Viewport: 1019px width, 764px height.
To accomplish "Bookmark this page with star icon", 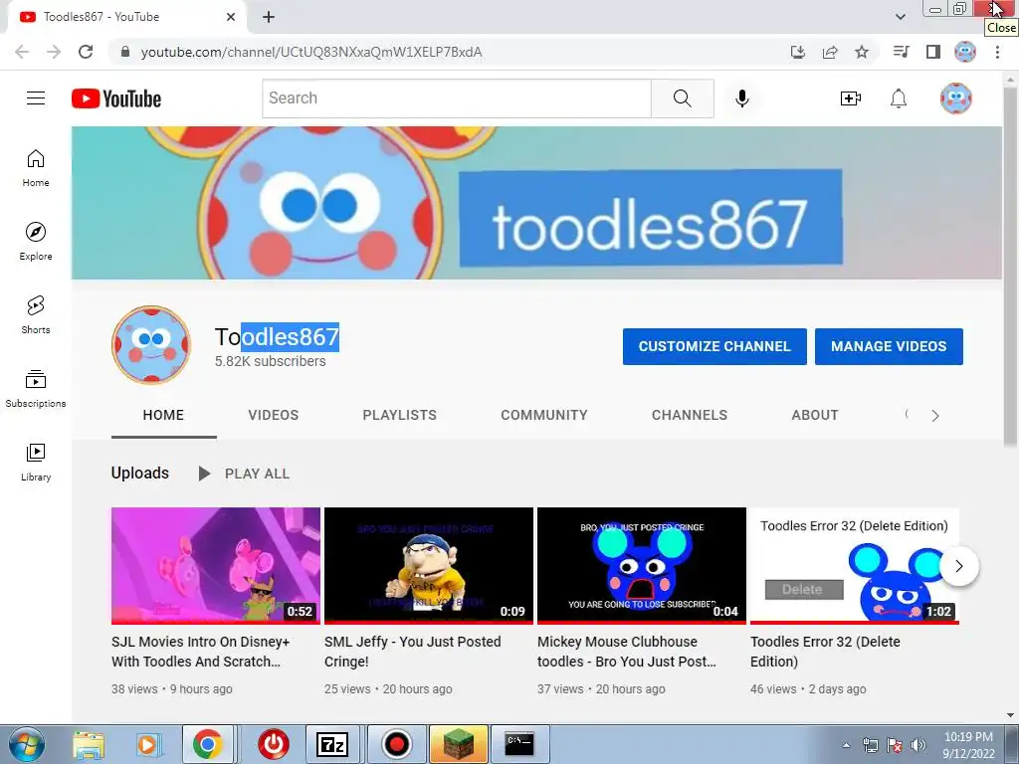I will [862, 52].
